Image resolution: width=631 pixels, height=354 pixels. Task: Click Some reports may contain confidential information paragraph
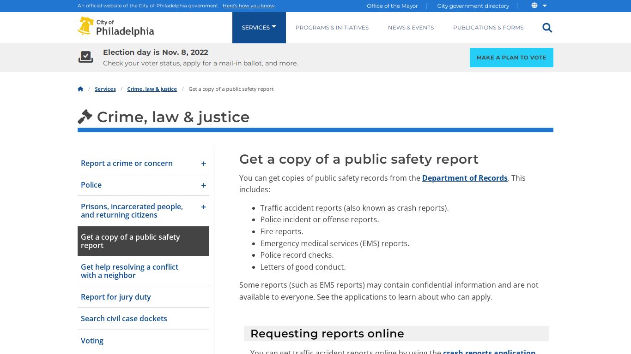(389, 291)
